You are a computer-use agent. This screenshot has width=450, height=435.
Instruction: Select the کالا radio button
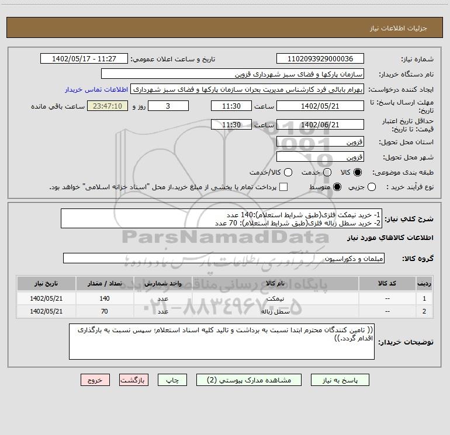(358, 172)
